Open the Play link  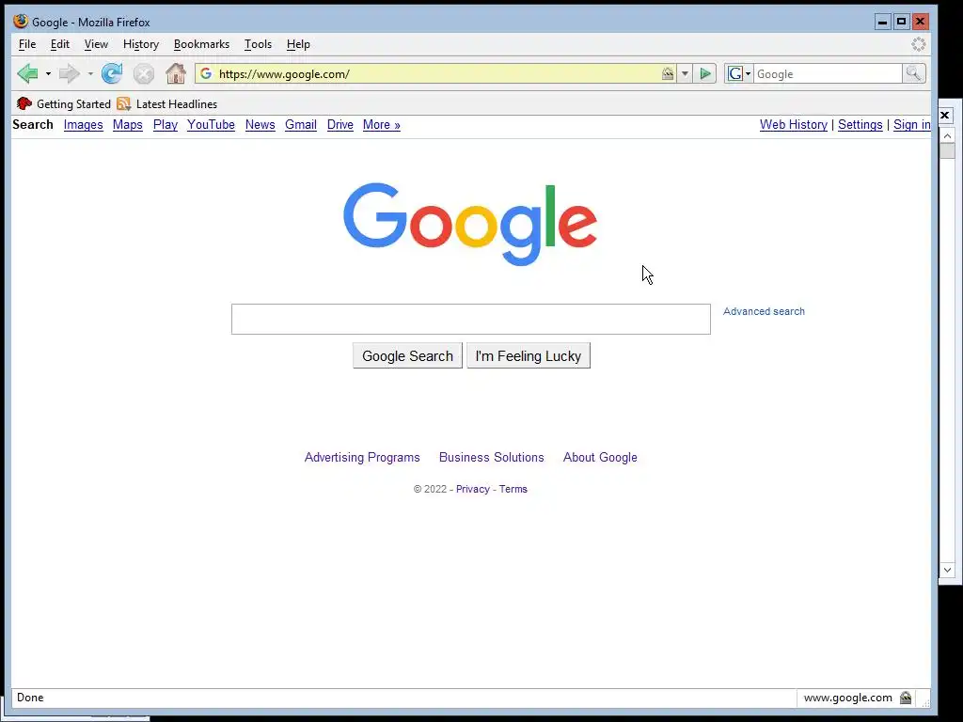click(x=166, y=125)
